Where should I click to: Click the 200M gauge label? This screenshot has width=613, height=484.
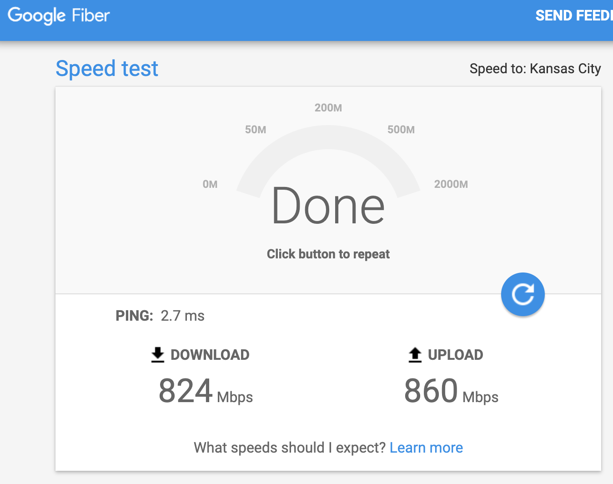point(328,108)
